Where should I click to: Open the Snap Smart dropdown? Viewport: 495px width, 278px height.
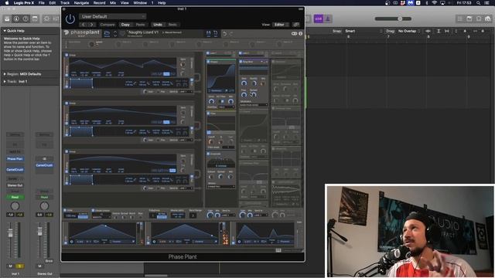click(364, 31)
